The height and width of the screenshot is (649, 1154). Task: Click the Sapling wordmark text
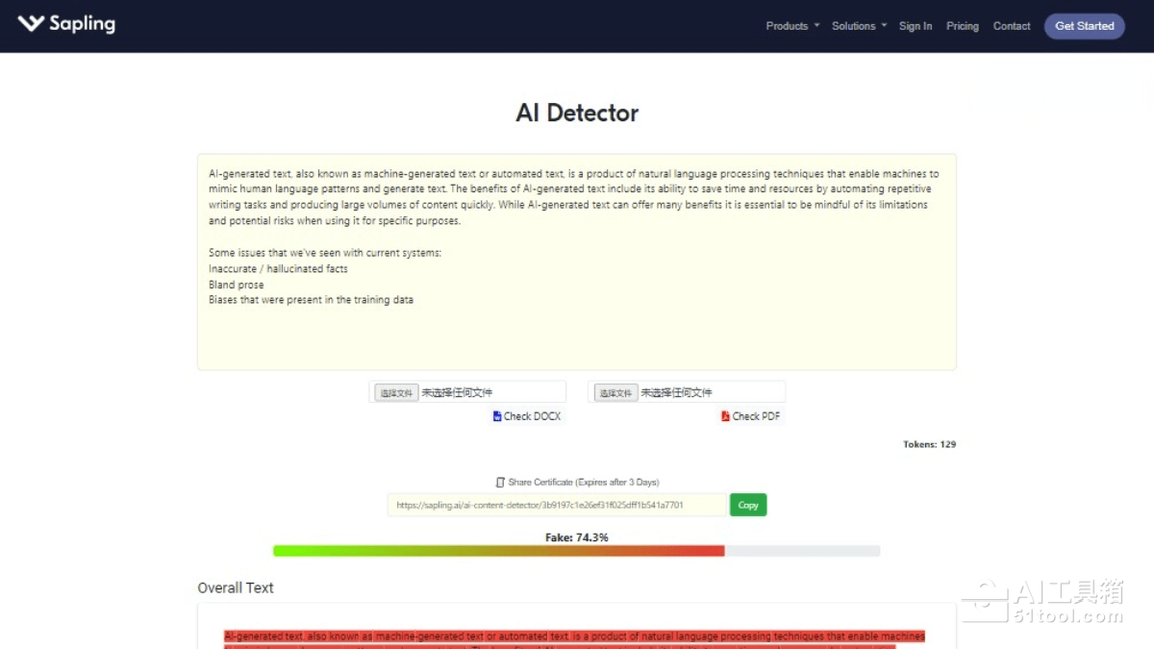point(82,24)
